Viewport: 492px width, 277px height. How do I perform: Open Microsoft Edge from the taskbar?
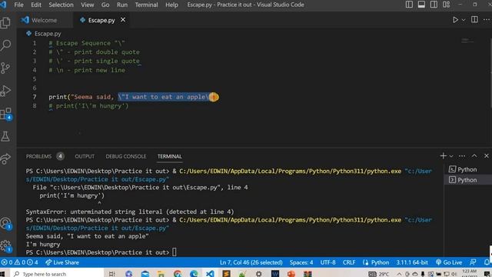194,274
